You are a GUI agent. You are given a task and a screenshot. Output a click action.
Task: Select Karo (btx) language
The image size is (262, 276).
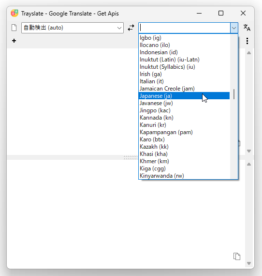point(184,139)
